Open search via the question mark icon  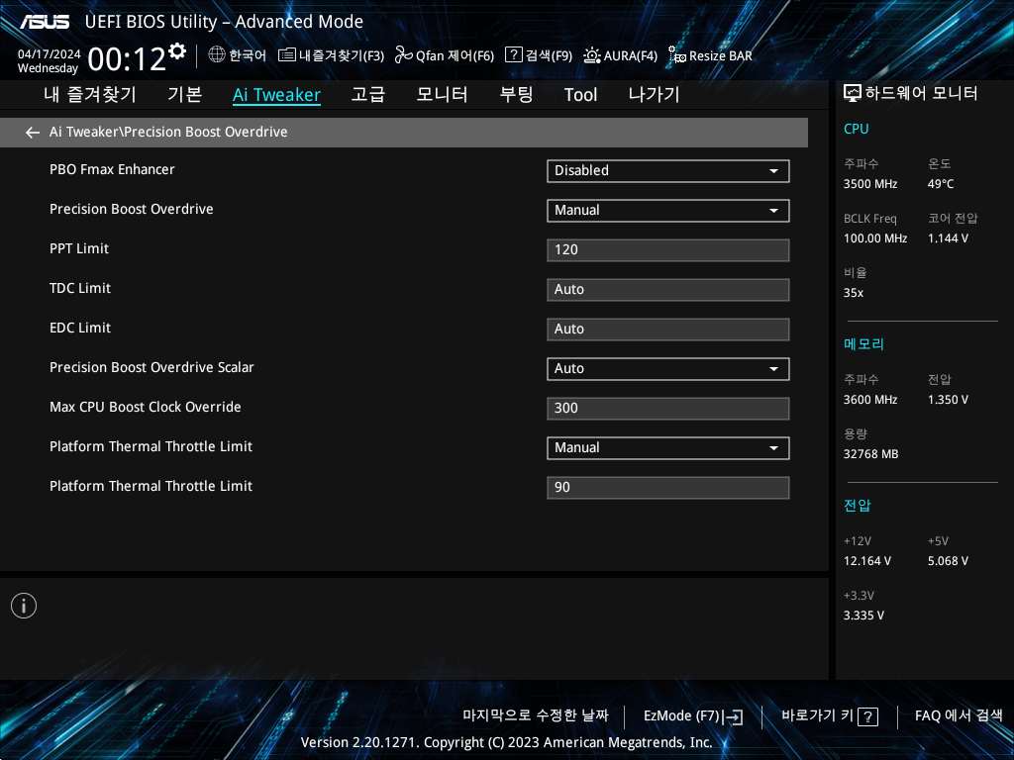point(514,54)
